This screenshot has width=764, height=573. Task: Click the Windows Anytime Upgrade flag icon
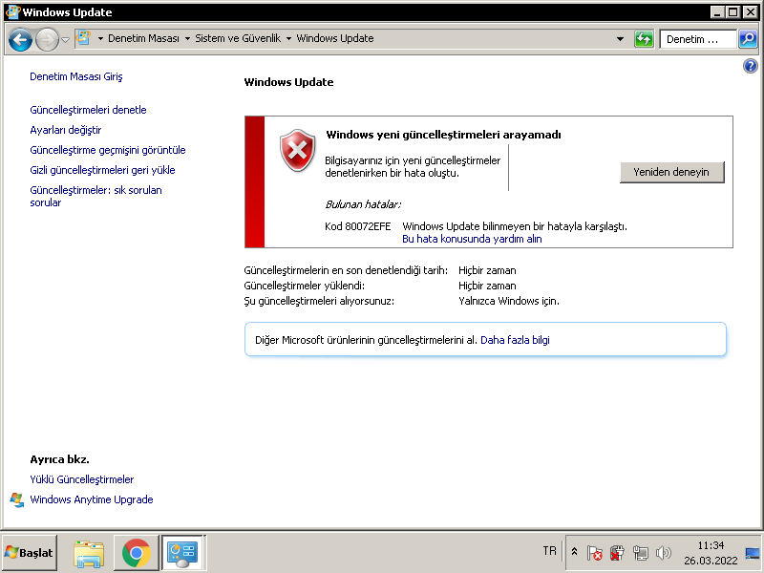tap(17, 499)
